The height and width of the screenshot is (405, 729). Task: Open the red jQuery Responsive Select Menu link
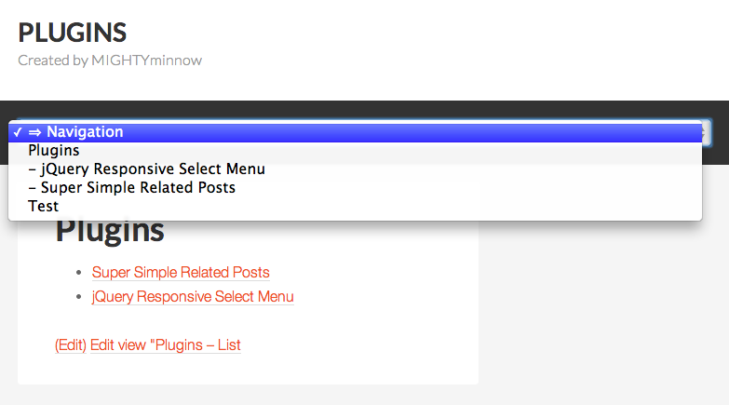[193, 297]
